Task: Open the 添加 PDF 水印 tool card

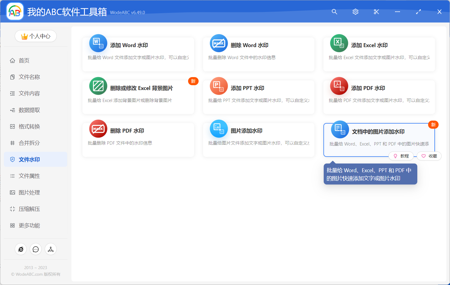Action: click(x=379, y=97)
